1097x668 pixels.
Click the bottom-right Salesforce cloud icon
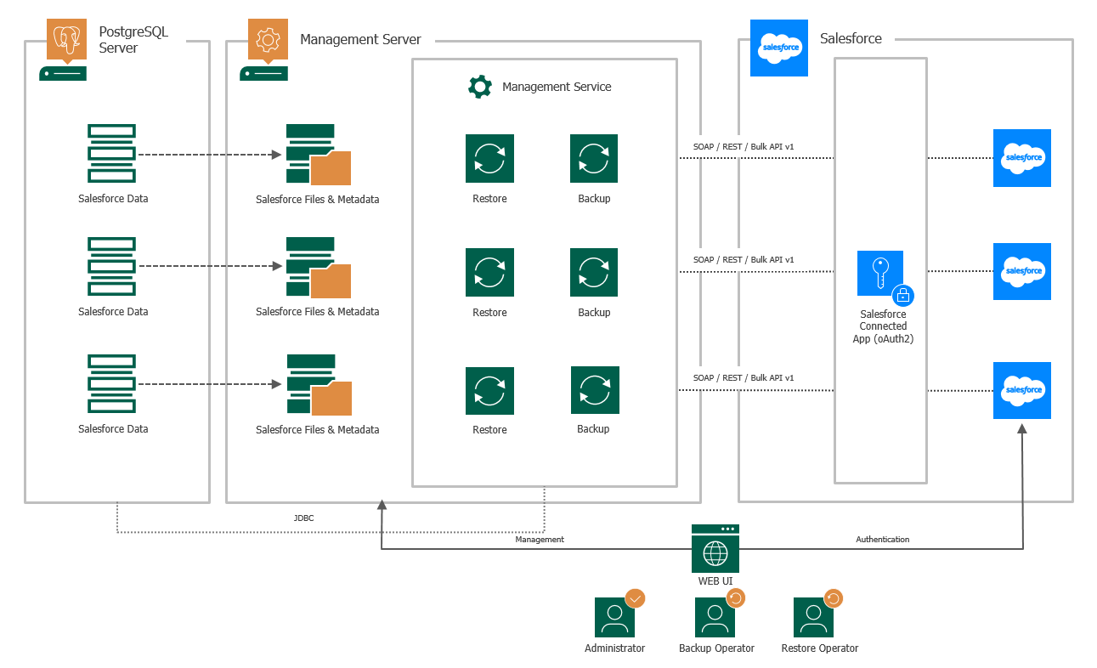pos(1021,390)
